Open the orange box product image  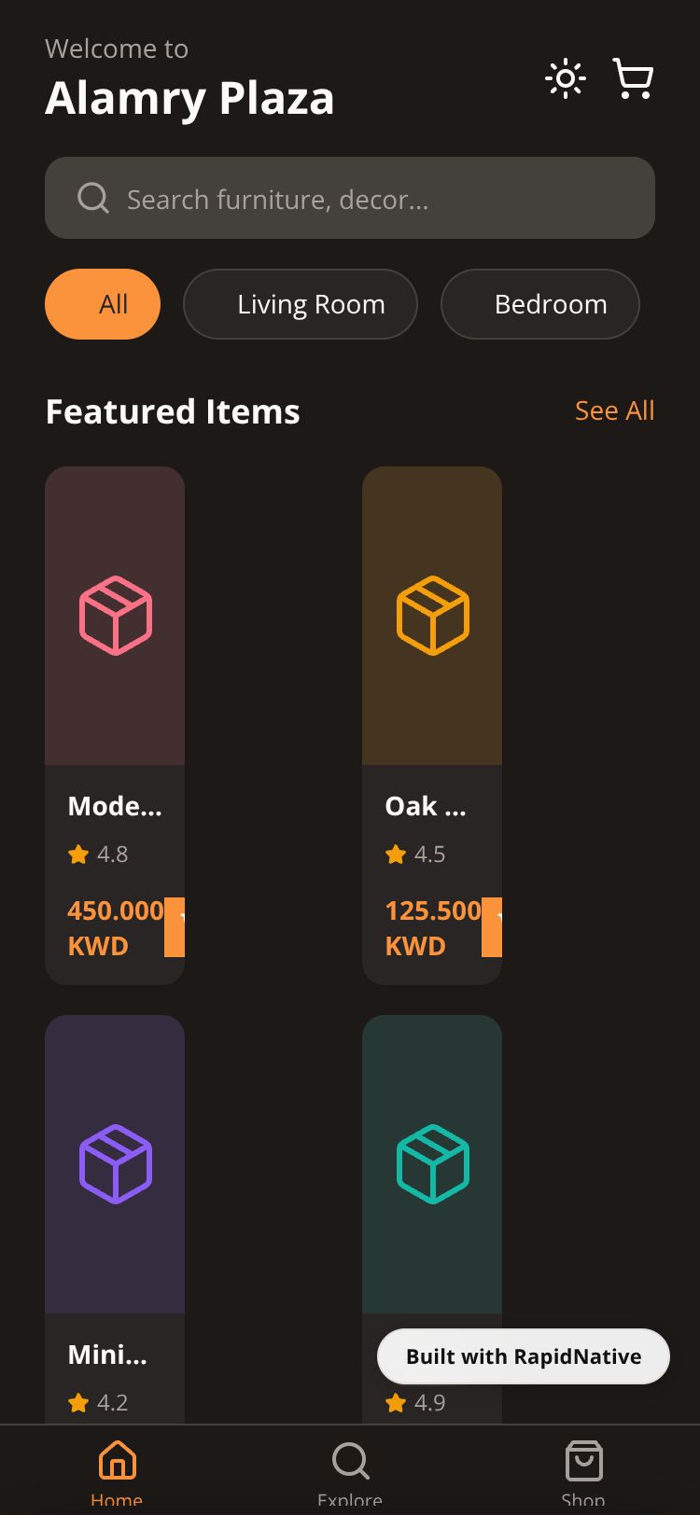[432, 616]
